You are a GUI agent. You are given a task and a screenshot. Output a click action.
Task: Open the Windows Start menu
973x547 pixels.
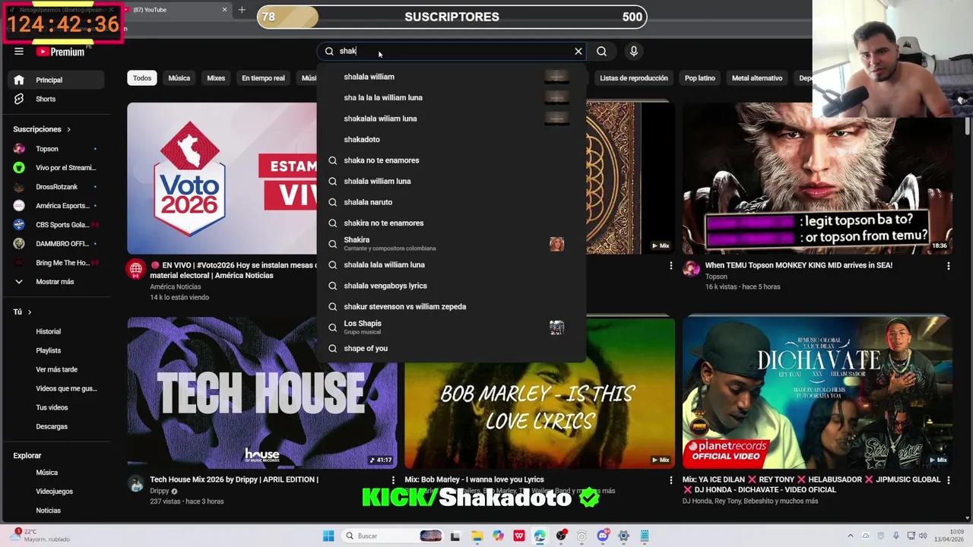pos(328,536)
